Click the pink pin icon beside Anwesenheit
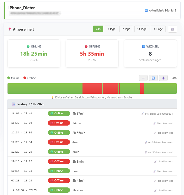 click(10, 29)
